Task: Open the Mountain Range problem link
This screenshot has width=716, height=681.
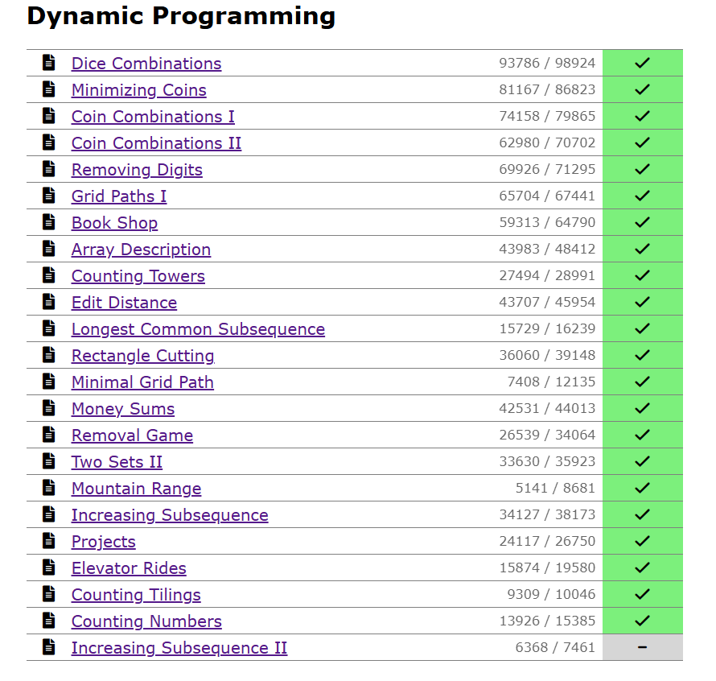Action: pos(136,488)
